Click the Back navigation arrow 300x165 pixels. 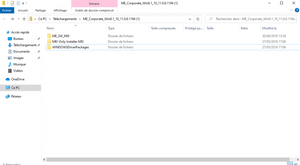click(4, 19)
